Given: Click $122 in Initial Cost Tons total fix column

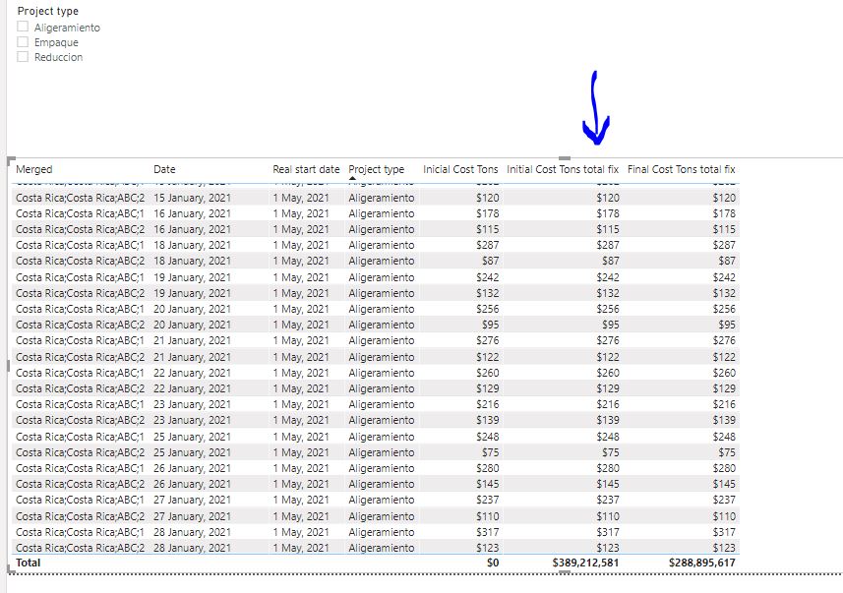Looking at the screenshot, I should (608, 357).
